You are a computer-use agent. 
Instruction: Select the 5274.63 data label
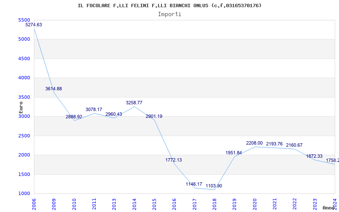34,25
